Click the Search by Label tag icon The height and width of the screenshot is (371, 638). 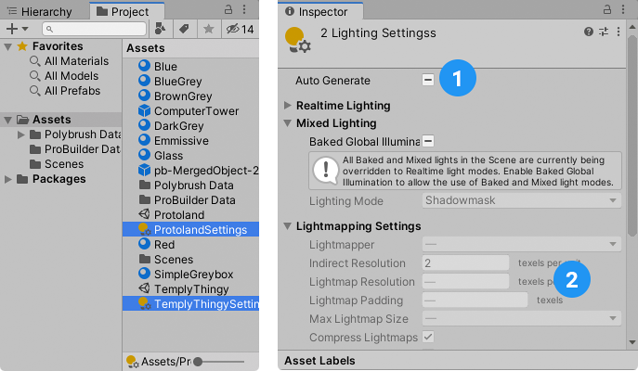(x=185, y=29)
